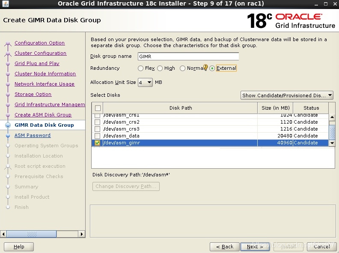
Task: Open Network Interface Usage step
Action: click(x=45, y=84)
